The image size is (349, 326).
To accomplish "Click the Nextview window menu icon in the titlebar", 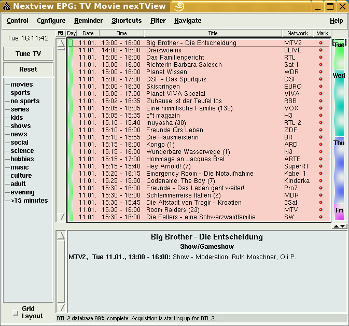I will click(x=6, y=7).
